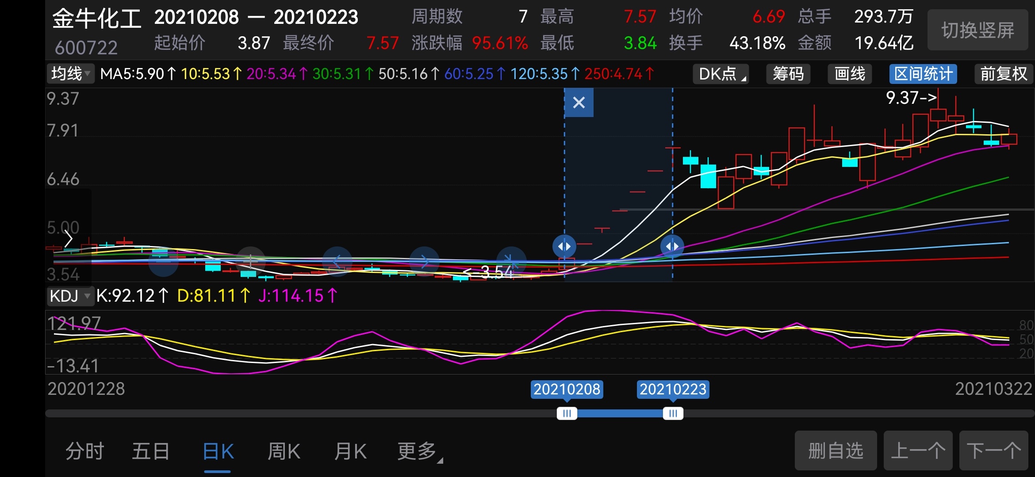The height and width of the screenshot is (477, 1035).
Task: Switch to the 分时 intraday tab
Action: 84,451
